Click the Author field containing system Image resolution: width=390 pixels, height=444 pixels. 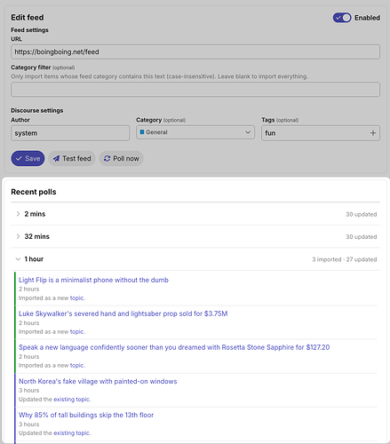click(70, 133)
